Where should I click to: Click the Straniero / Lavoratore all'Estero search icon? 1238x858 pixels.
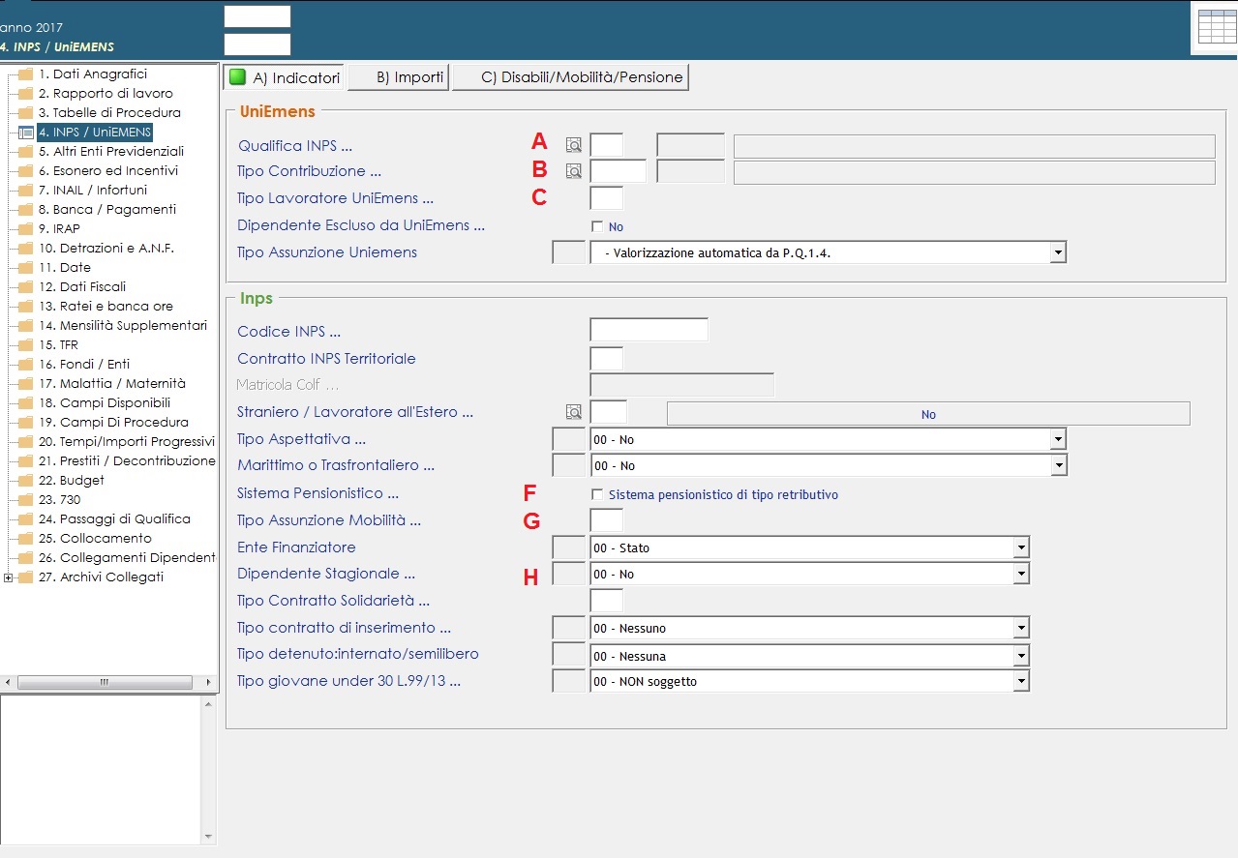point(574,412)
